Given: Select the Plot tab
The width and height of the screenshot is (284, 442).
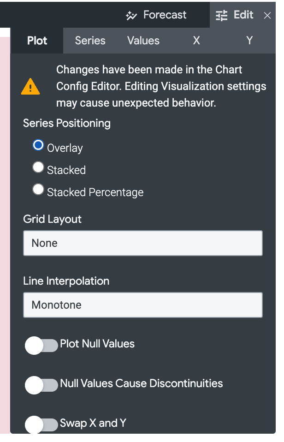Looking at the screenshot, I should [x=37, y=41].
